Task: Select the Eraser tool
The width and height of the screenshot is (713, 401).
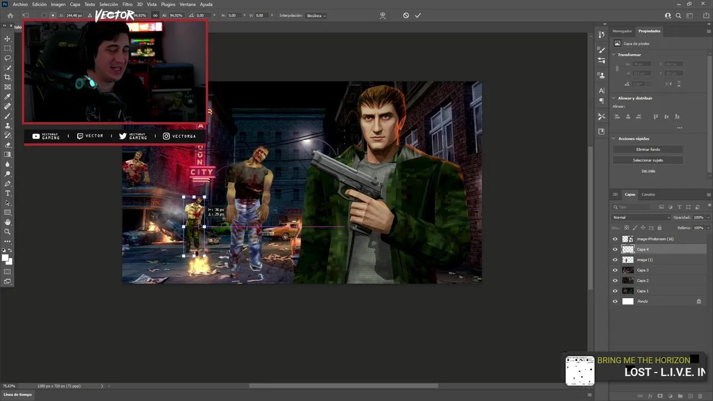Action: [8, 145]
